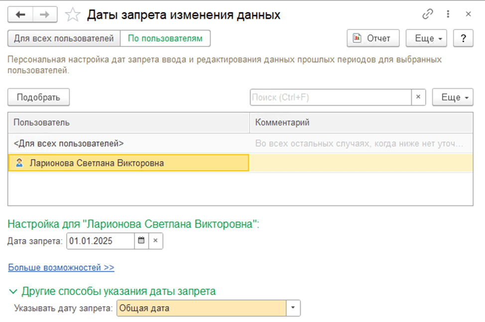Clear the search box with its X icon
Screen dimensions: 485x322
tap(418, 97)
